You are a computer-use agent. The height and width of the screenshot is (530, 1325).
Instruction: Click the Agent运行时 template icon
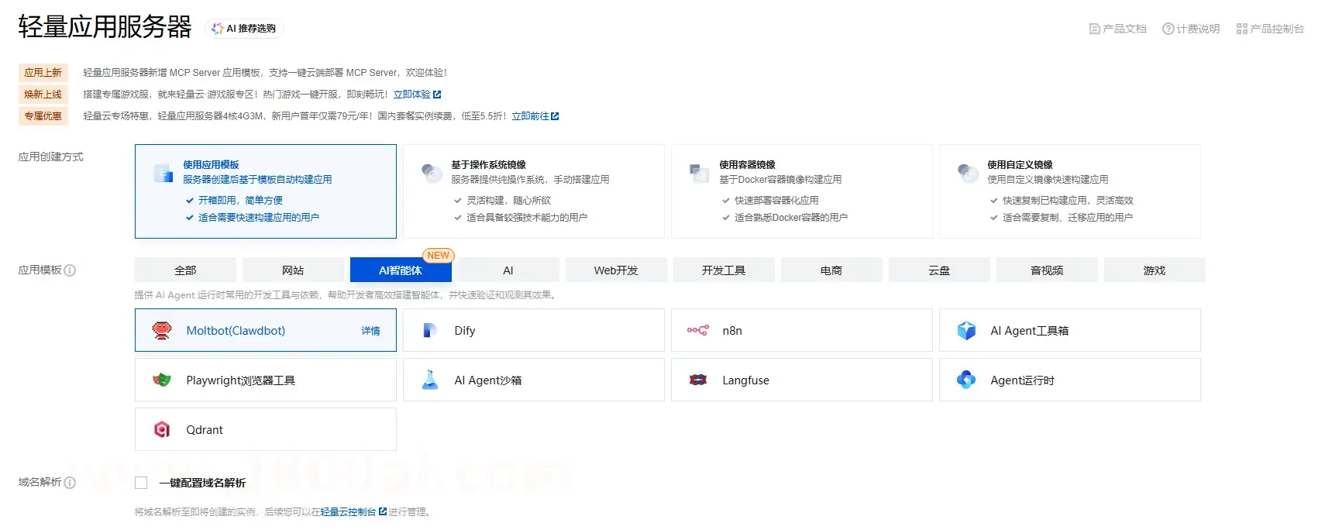[966, 380]
